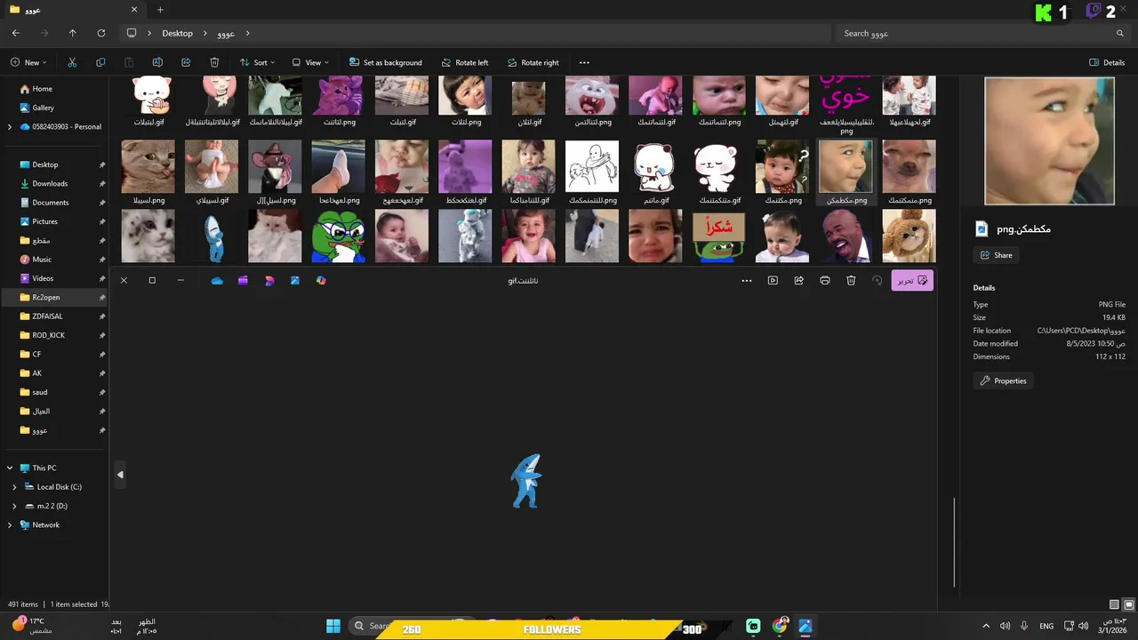Switch to details list view in the status bar
Screen dimensions: 1138x640
pyautogui.click(x=1115, y=604)
